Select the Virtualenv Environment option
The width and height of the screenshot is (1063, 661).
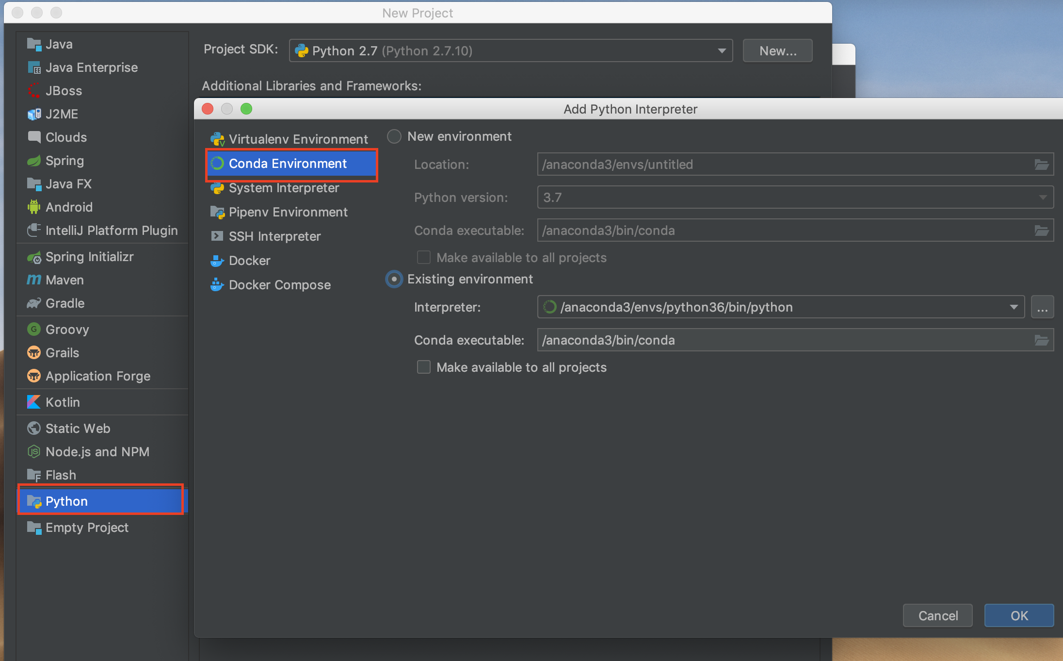tap(297, 138)
